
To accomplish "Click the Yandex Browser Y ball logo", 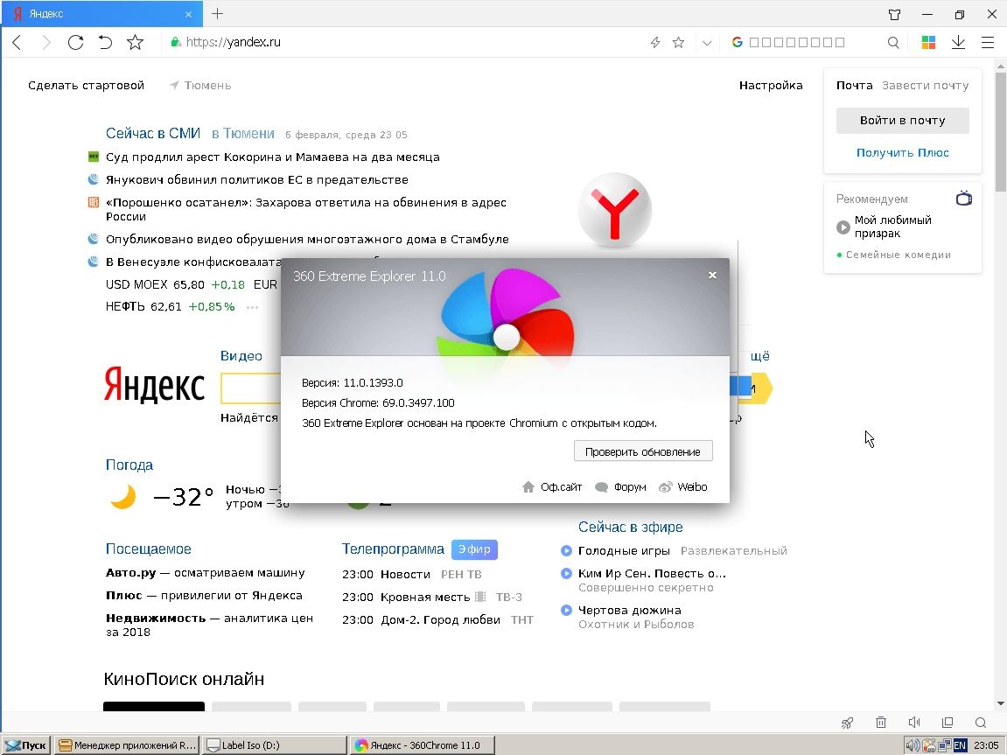I will tap(614, 211).
